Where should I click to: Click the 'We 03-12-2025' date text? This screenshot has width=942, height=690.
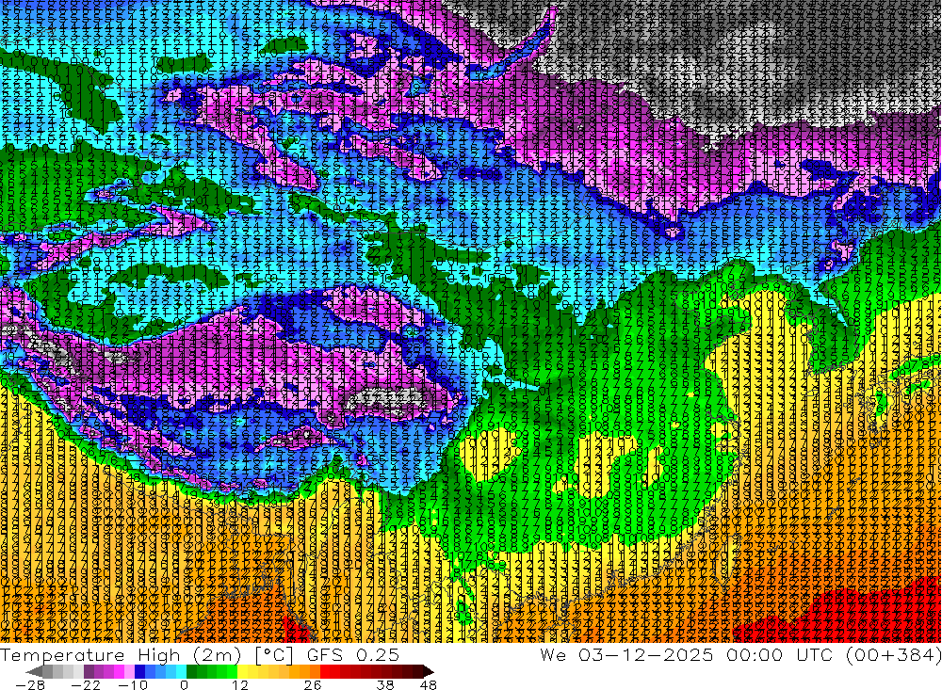tap(626, 654)
